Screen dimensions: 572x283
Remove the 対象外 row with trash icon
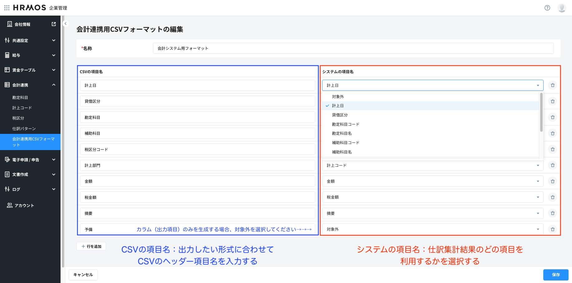click(552, 229)
